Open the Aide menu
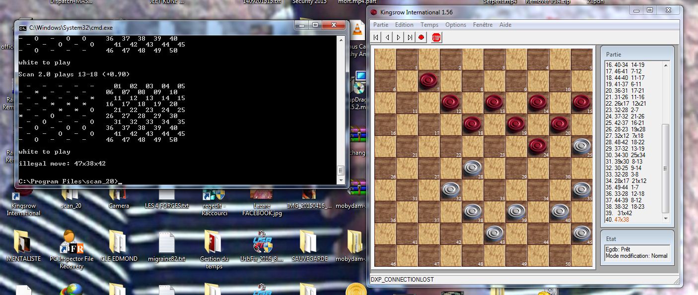The width and height of the screenshot is (698, 295). click(x=505, y=25)
